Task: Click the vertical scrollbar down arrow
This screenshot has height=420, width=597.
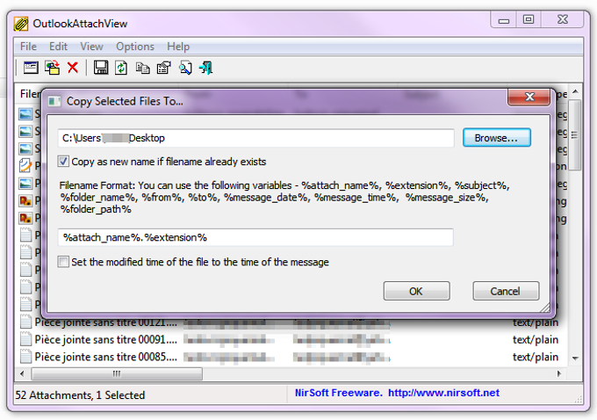Action: coord(575,358)
